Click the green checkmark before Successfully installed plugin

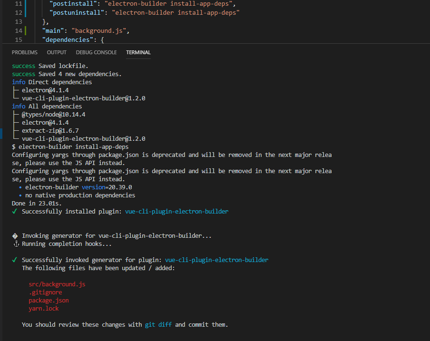point(15,212)
